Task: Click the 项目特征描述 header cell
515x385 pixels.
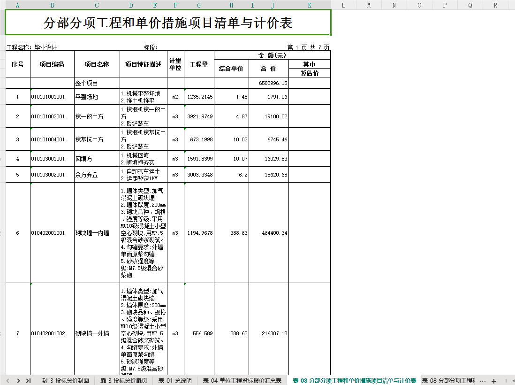Action: point(144,64)
